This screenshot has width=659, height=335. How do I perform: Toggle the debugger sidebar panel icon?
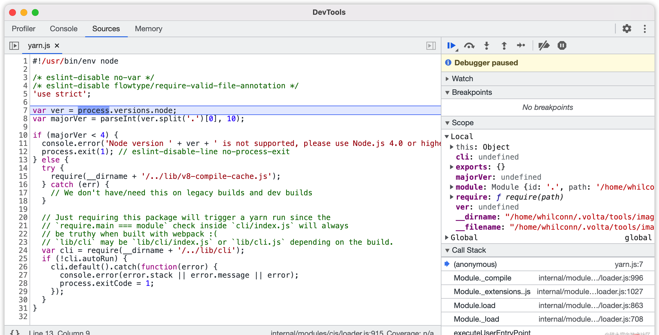tap(431, 45)
